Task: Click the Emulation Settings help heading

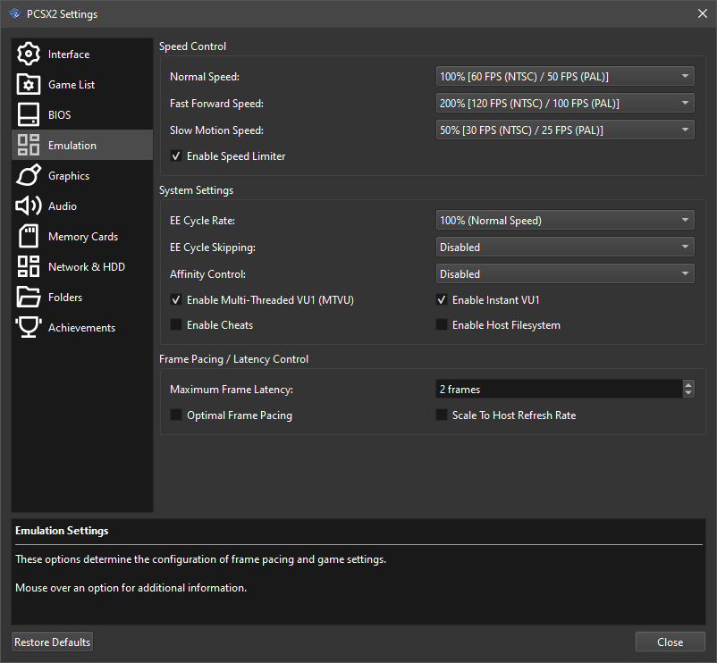Action: coord(62,531)
